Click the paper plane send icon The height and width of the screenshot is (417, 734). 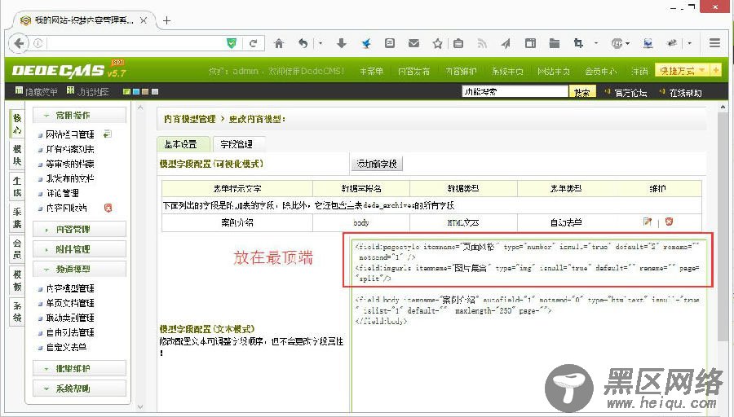click(x=506, y=43)
